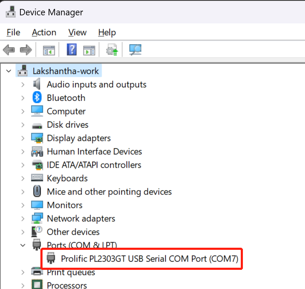This screenshot has height=289, width=305.
Task: Click the Bluetooth category icon
Action: click(37, 97)
